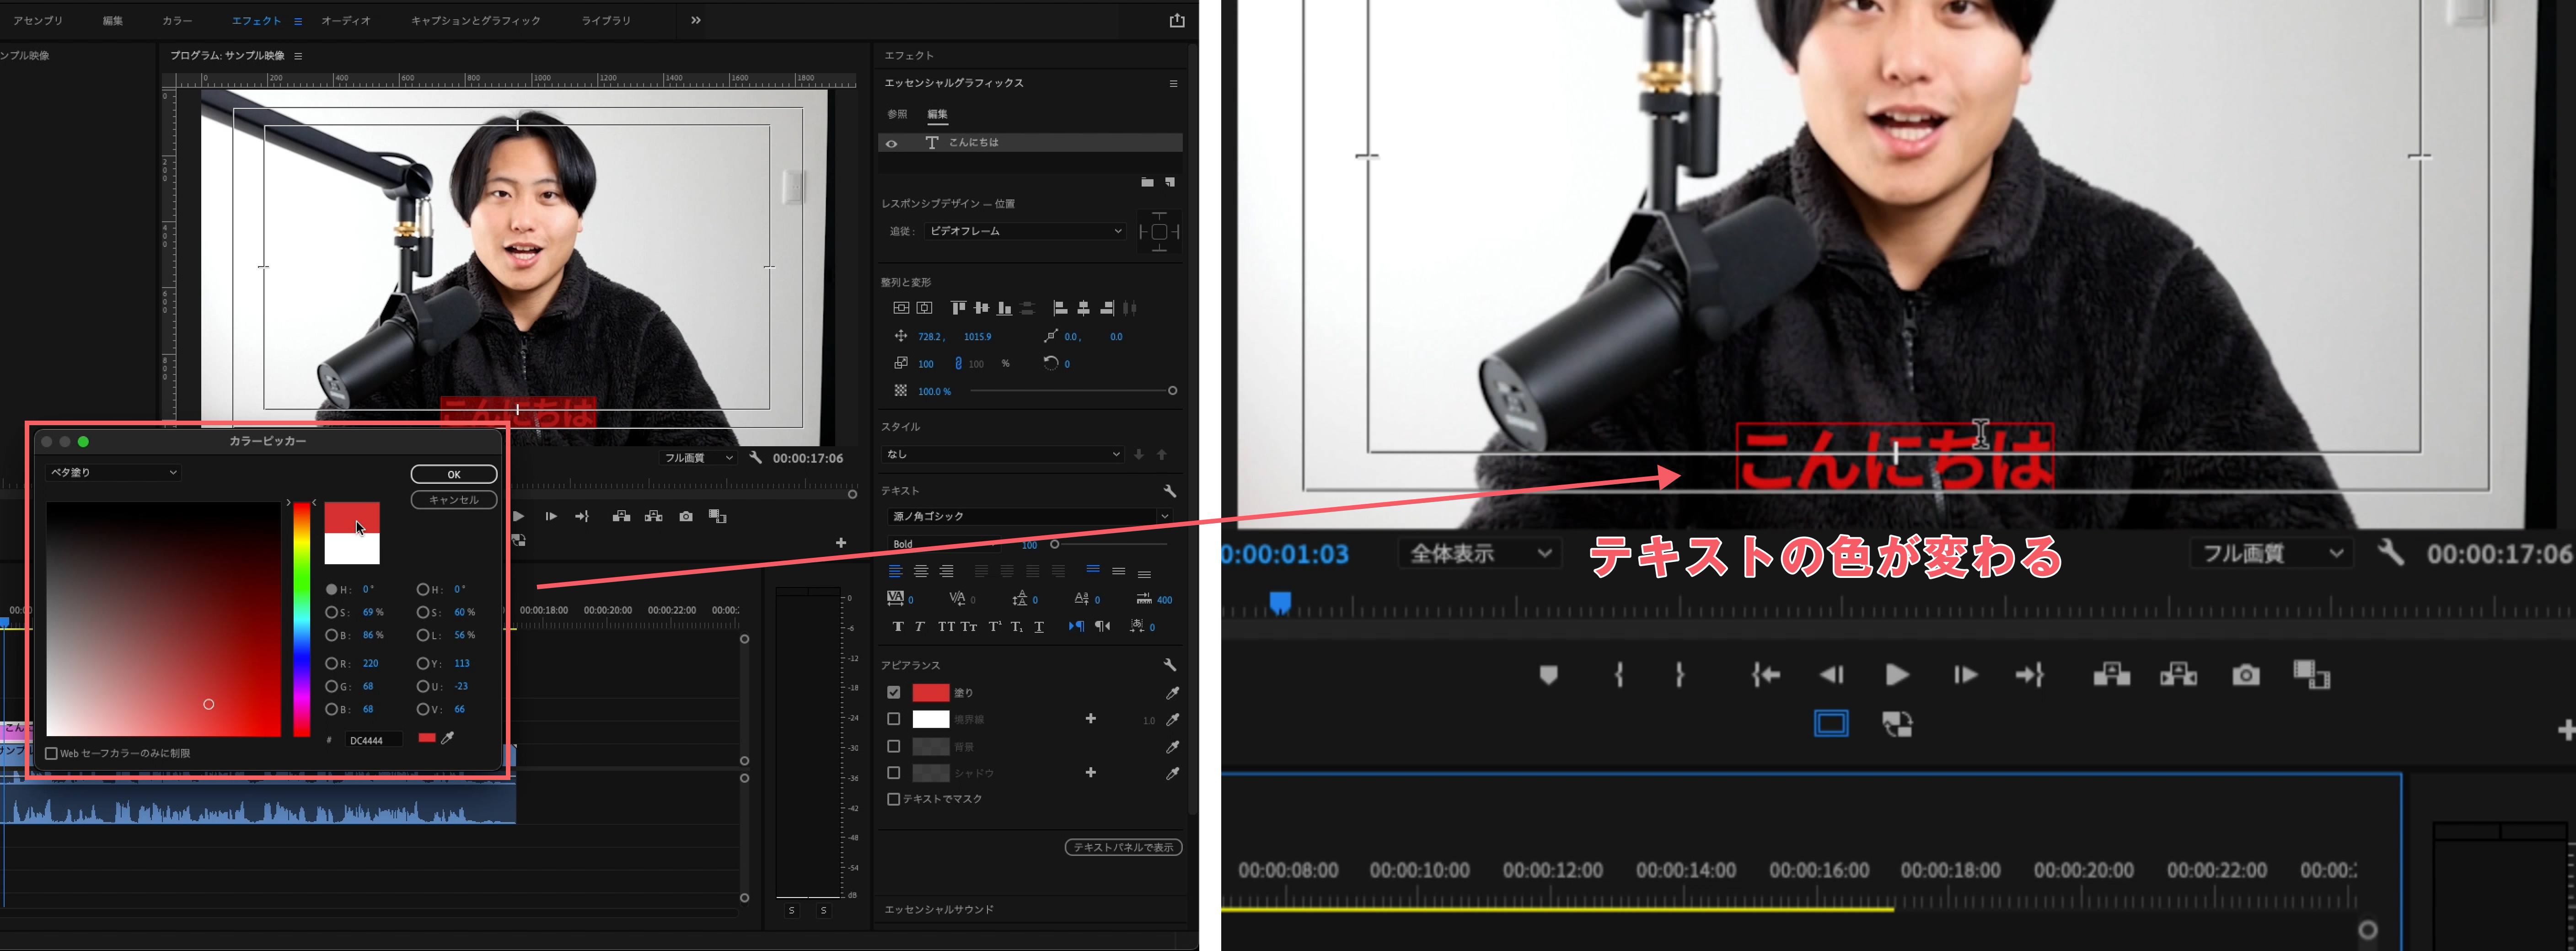Enable the テキストでマスク checkbox

click(893, 799)
